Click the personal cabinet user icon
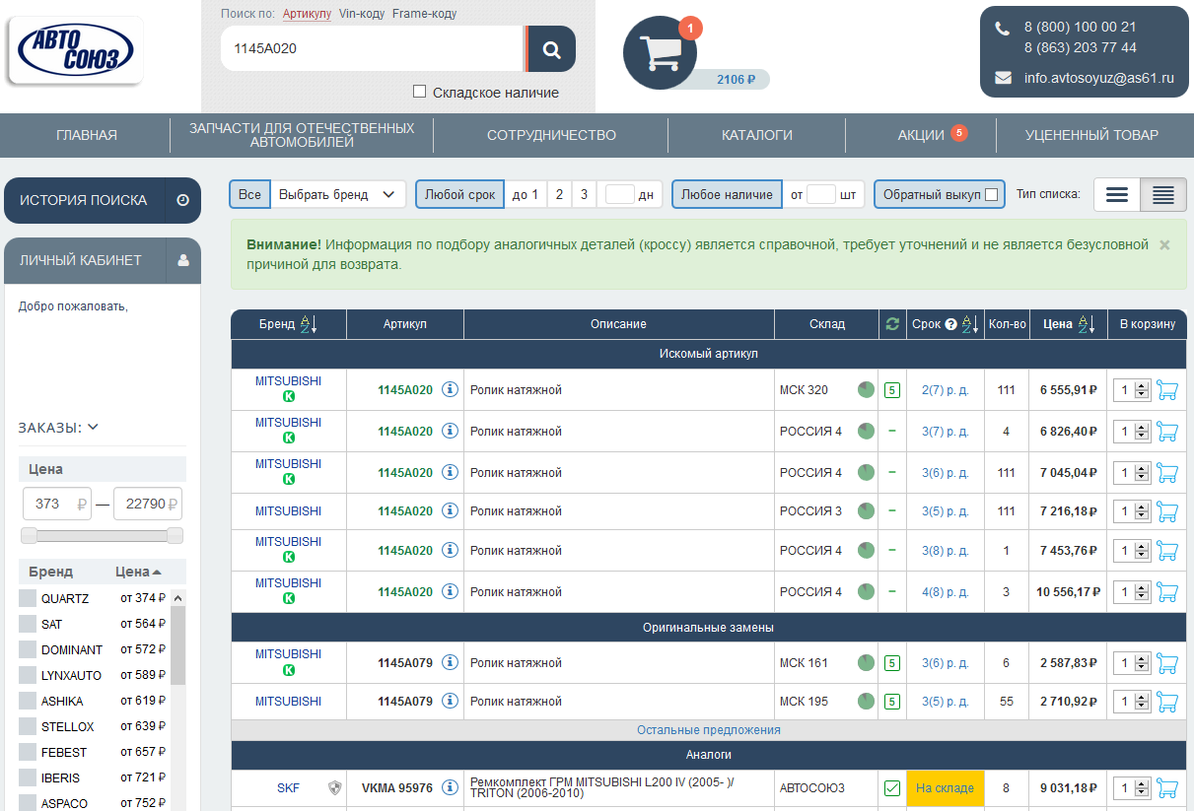1194x811 pixels. click(182, 261)
